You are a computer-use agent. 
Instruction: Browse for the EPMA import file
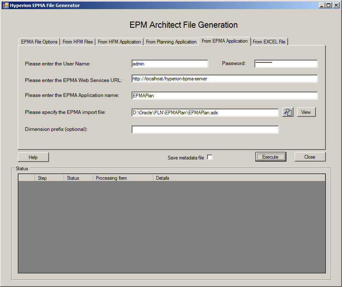click(x=288, y=112)
